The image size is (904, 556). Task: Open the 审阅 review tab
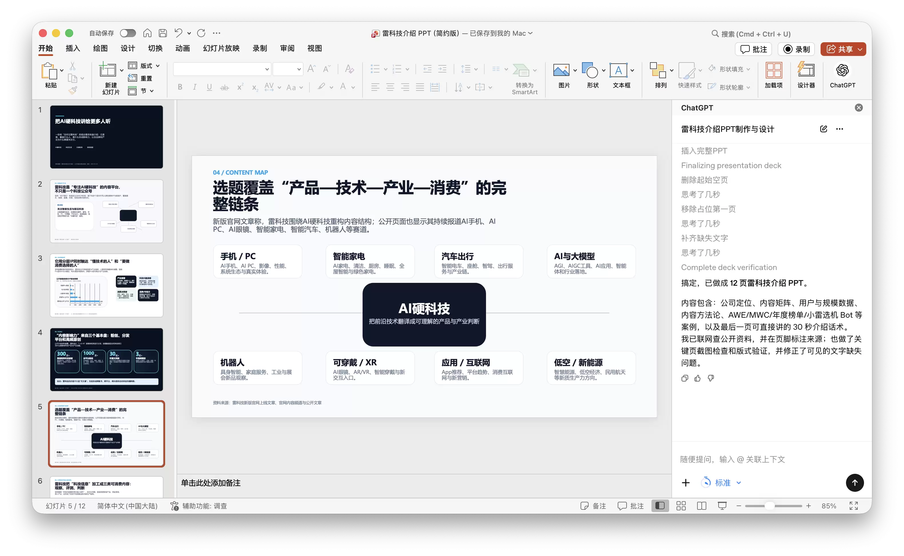click(x=287, y=48)
